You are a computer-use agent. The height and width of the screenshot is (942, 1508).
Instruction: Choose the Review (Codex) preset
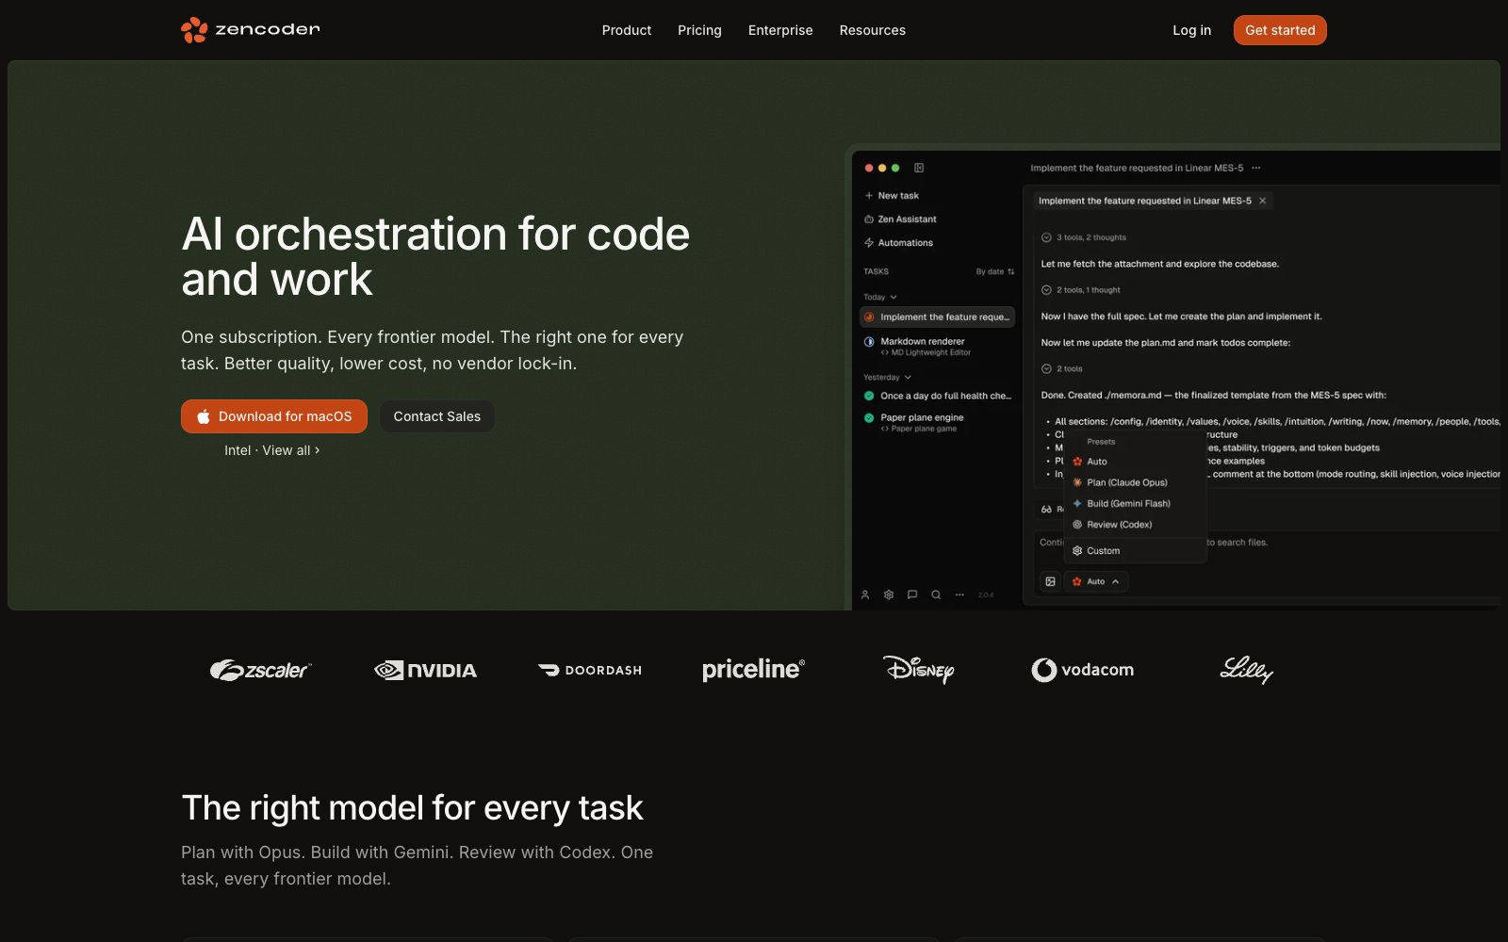tap(1135, 525)
